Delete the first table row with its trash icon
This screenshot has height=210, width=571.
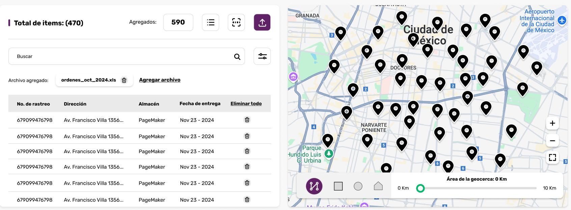coord(247,120)
